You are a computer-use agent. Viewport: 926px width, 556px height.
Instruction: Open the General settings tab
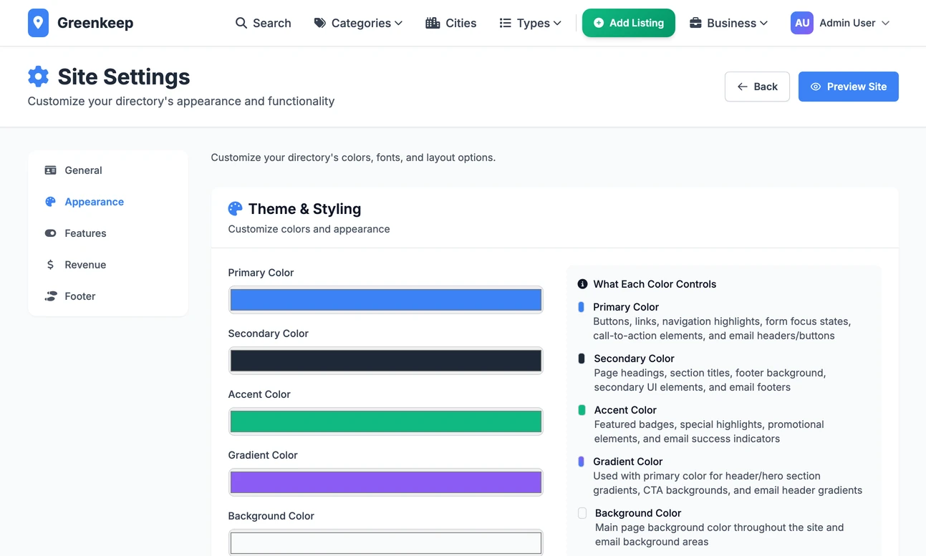click(x=108, y=170)
